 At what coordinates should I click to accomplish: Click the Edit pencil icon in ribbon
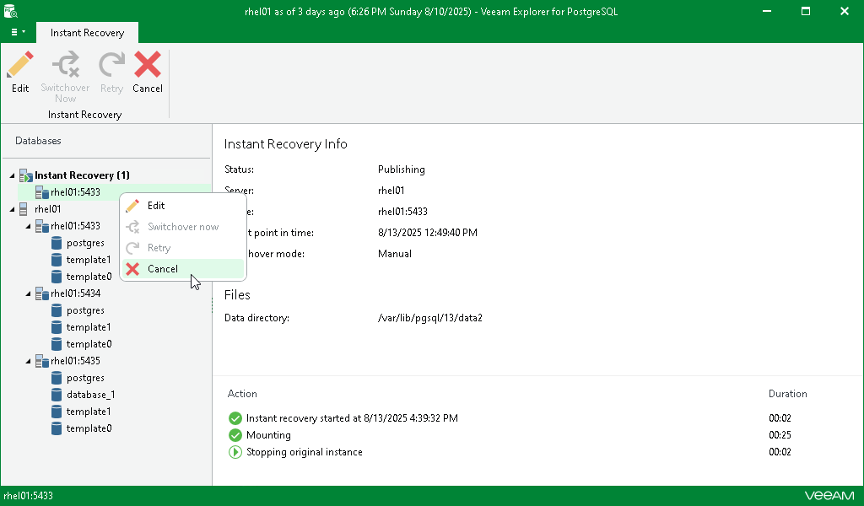click(x=20, y=66)
